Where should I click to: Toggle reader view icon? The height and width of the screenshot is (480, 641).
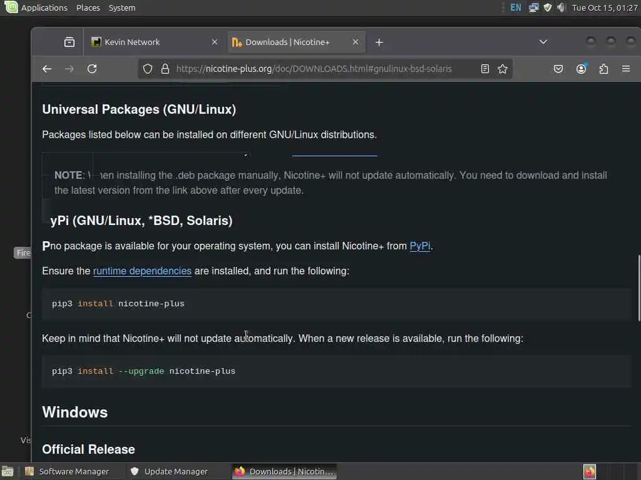click(x=485, y=69)
